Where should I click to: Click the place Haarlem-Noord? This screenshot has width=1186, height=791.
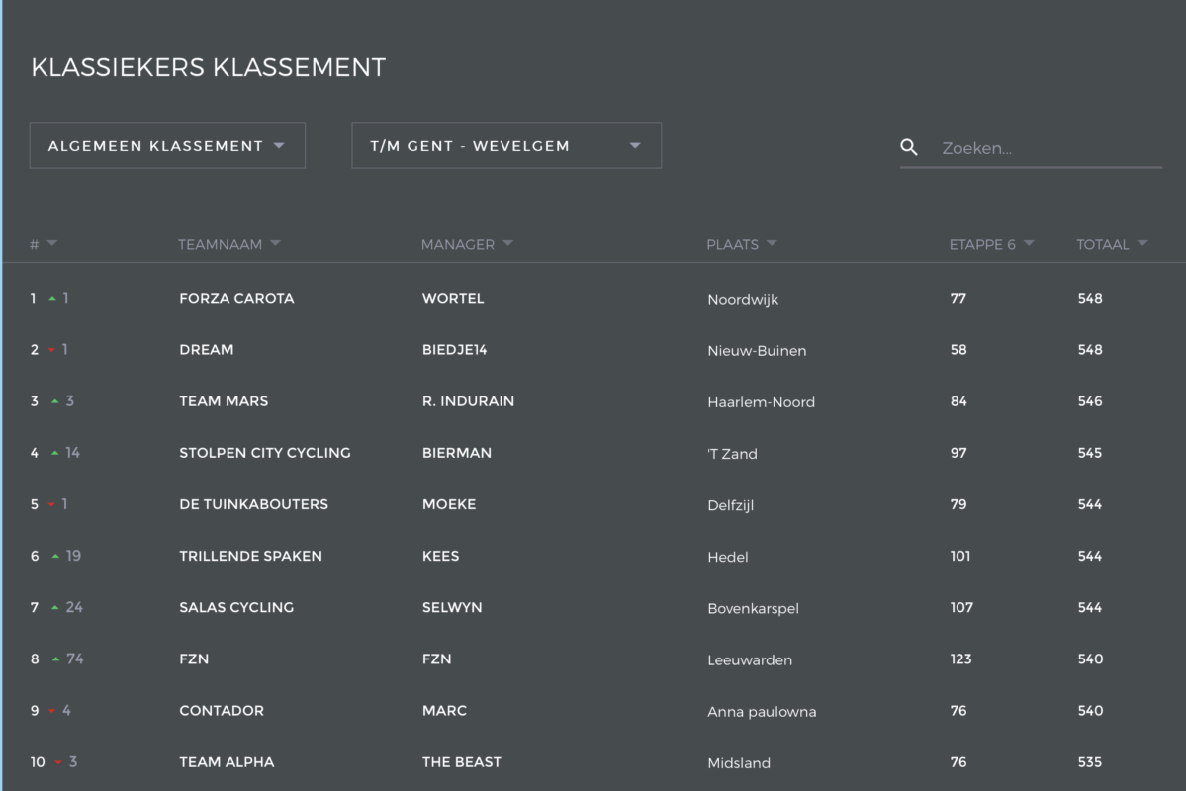pyautogui.click(x=762, y=402)
